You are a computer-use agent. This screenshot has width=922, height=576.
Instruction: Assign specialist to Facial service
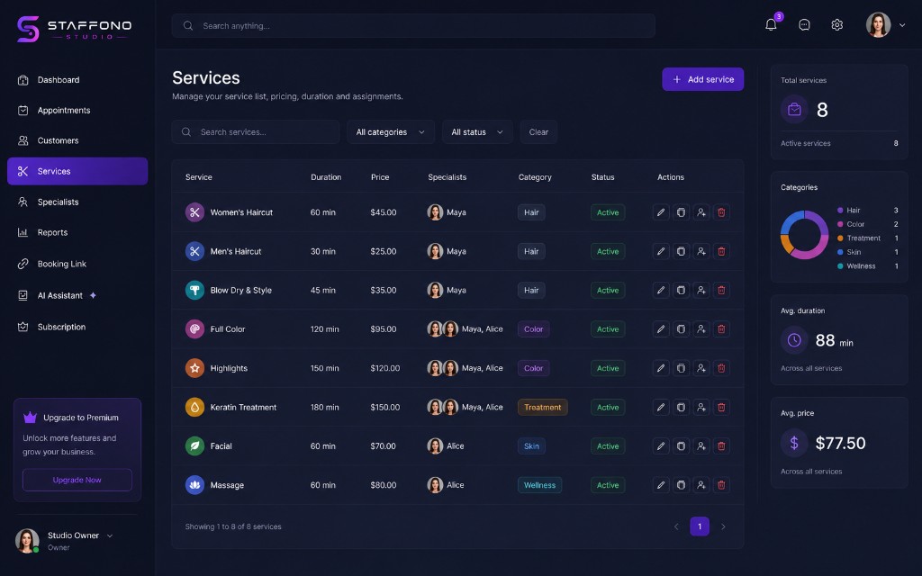click(701, 446)
